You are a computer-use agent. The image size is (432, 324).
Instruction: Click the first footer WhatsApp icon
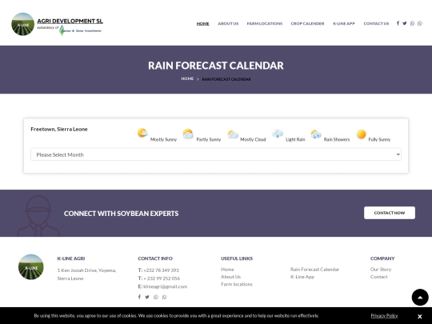pos(156,297)
